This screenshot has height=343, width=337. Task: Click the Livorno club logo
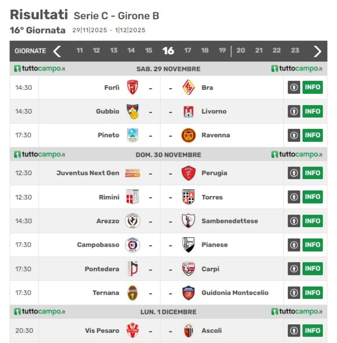189,112
